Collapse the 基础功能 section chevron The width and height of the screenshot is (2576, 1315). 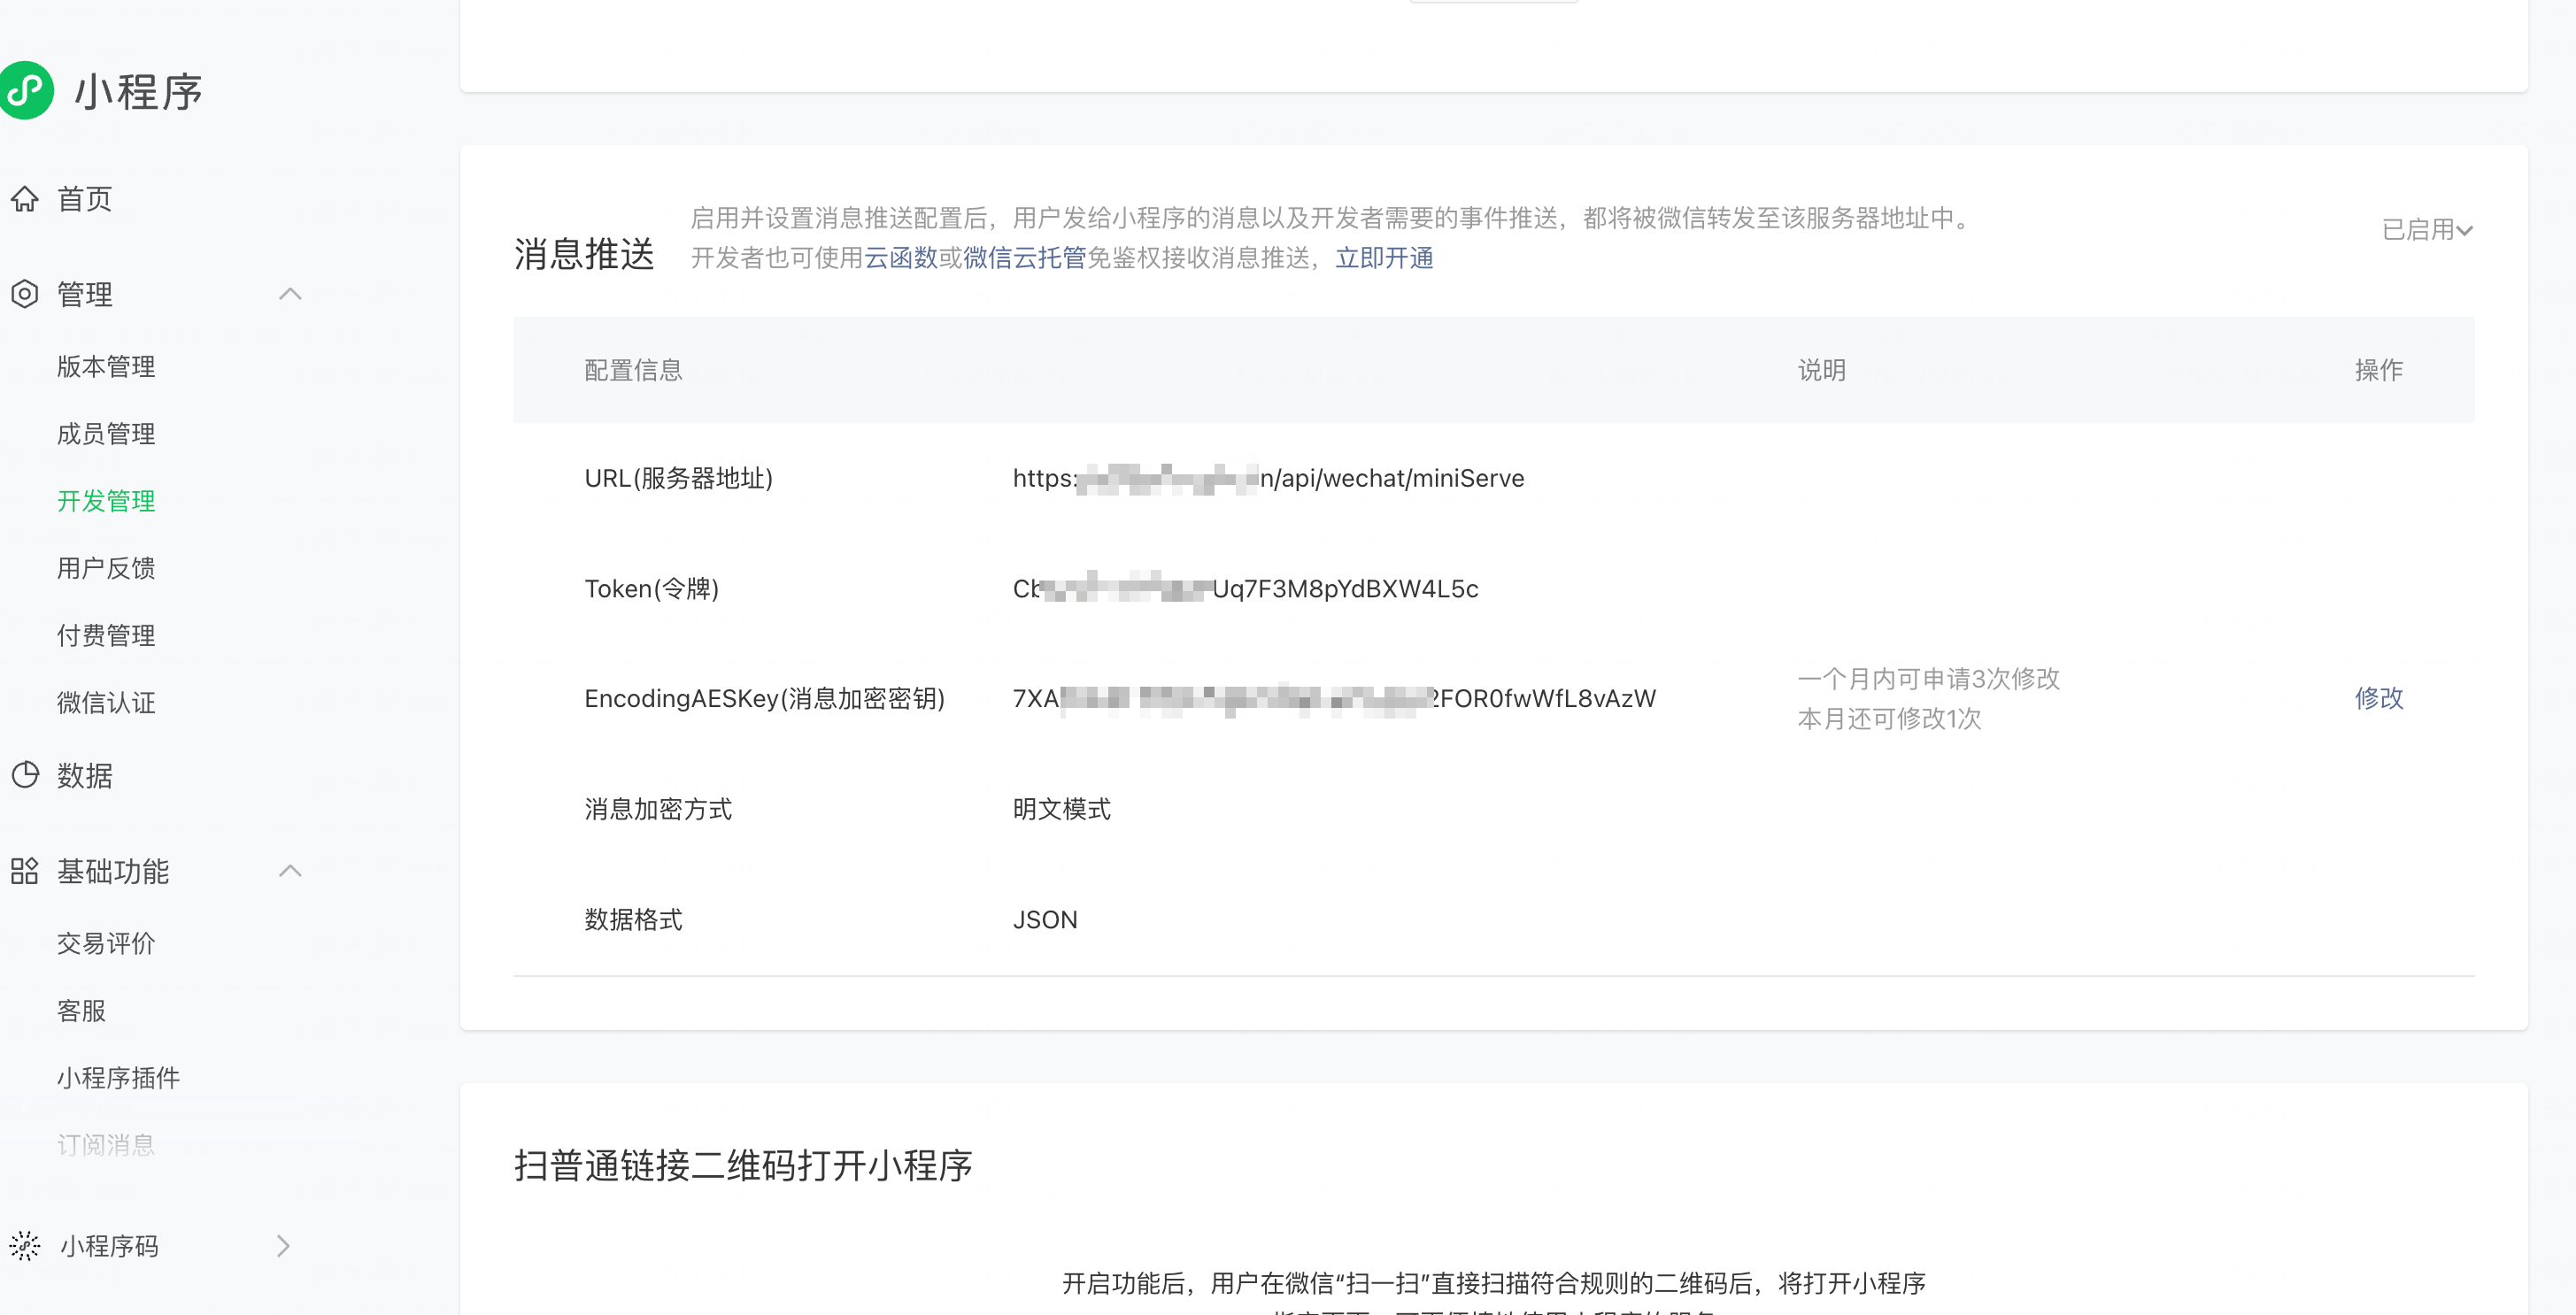pos(290,871)
